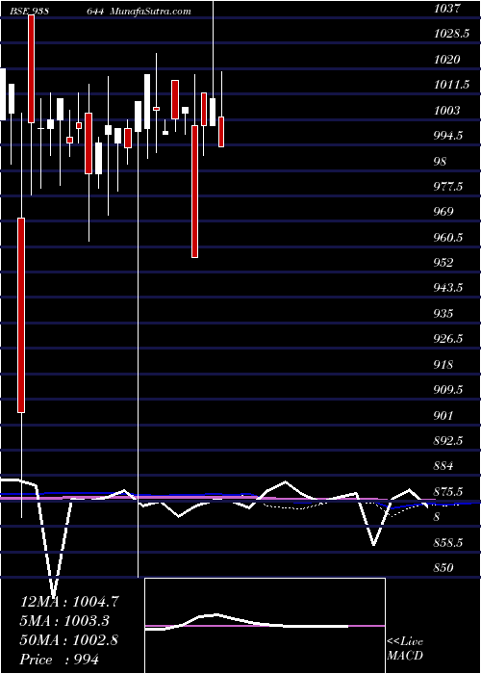Click the 858.5 price axis label
The height and width of the screenshot is (674, 481).
point(449,543)
